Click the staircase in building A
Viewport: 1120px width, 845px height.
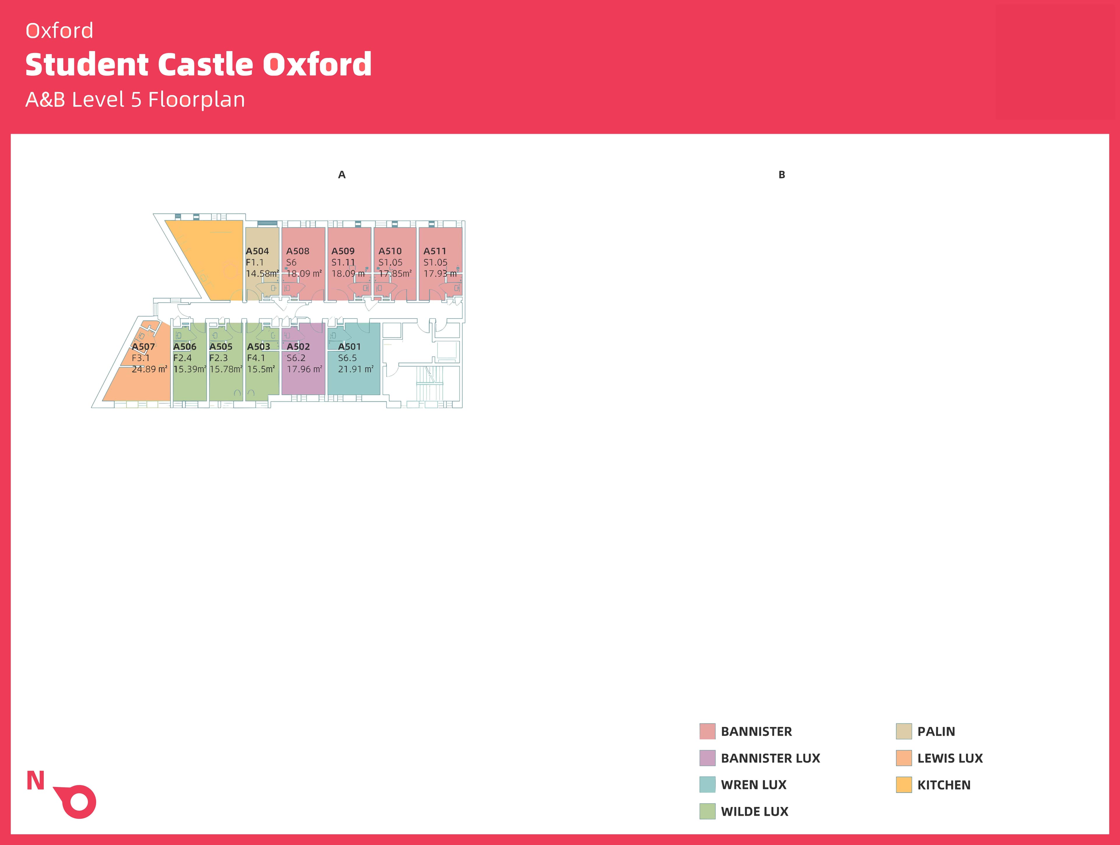[429, 384]
